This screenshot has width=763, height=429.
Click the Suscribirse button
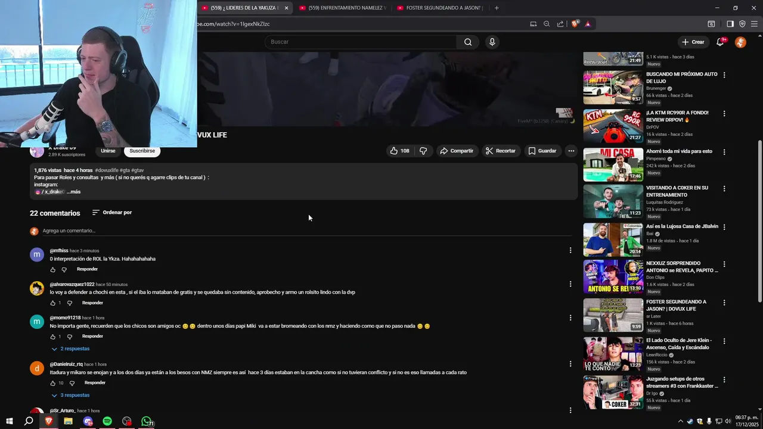click(x=142, y=151)
